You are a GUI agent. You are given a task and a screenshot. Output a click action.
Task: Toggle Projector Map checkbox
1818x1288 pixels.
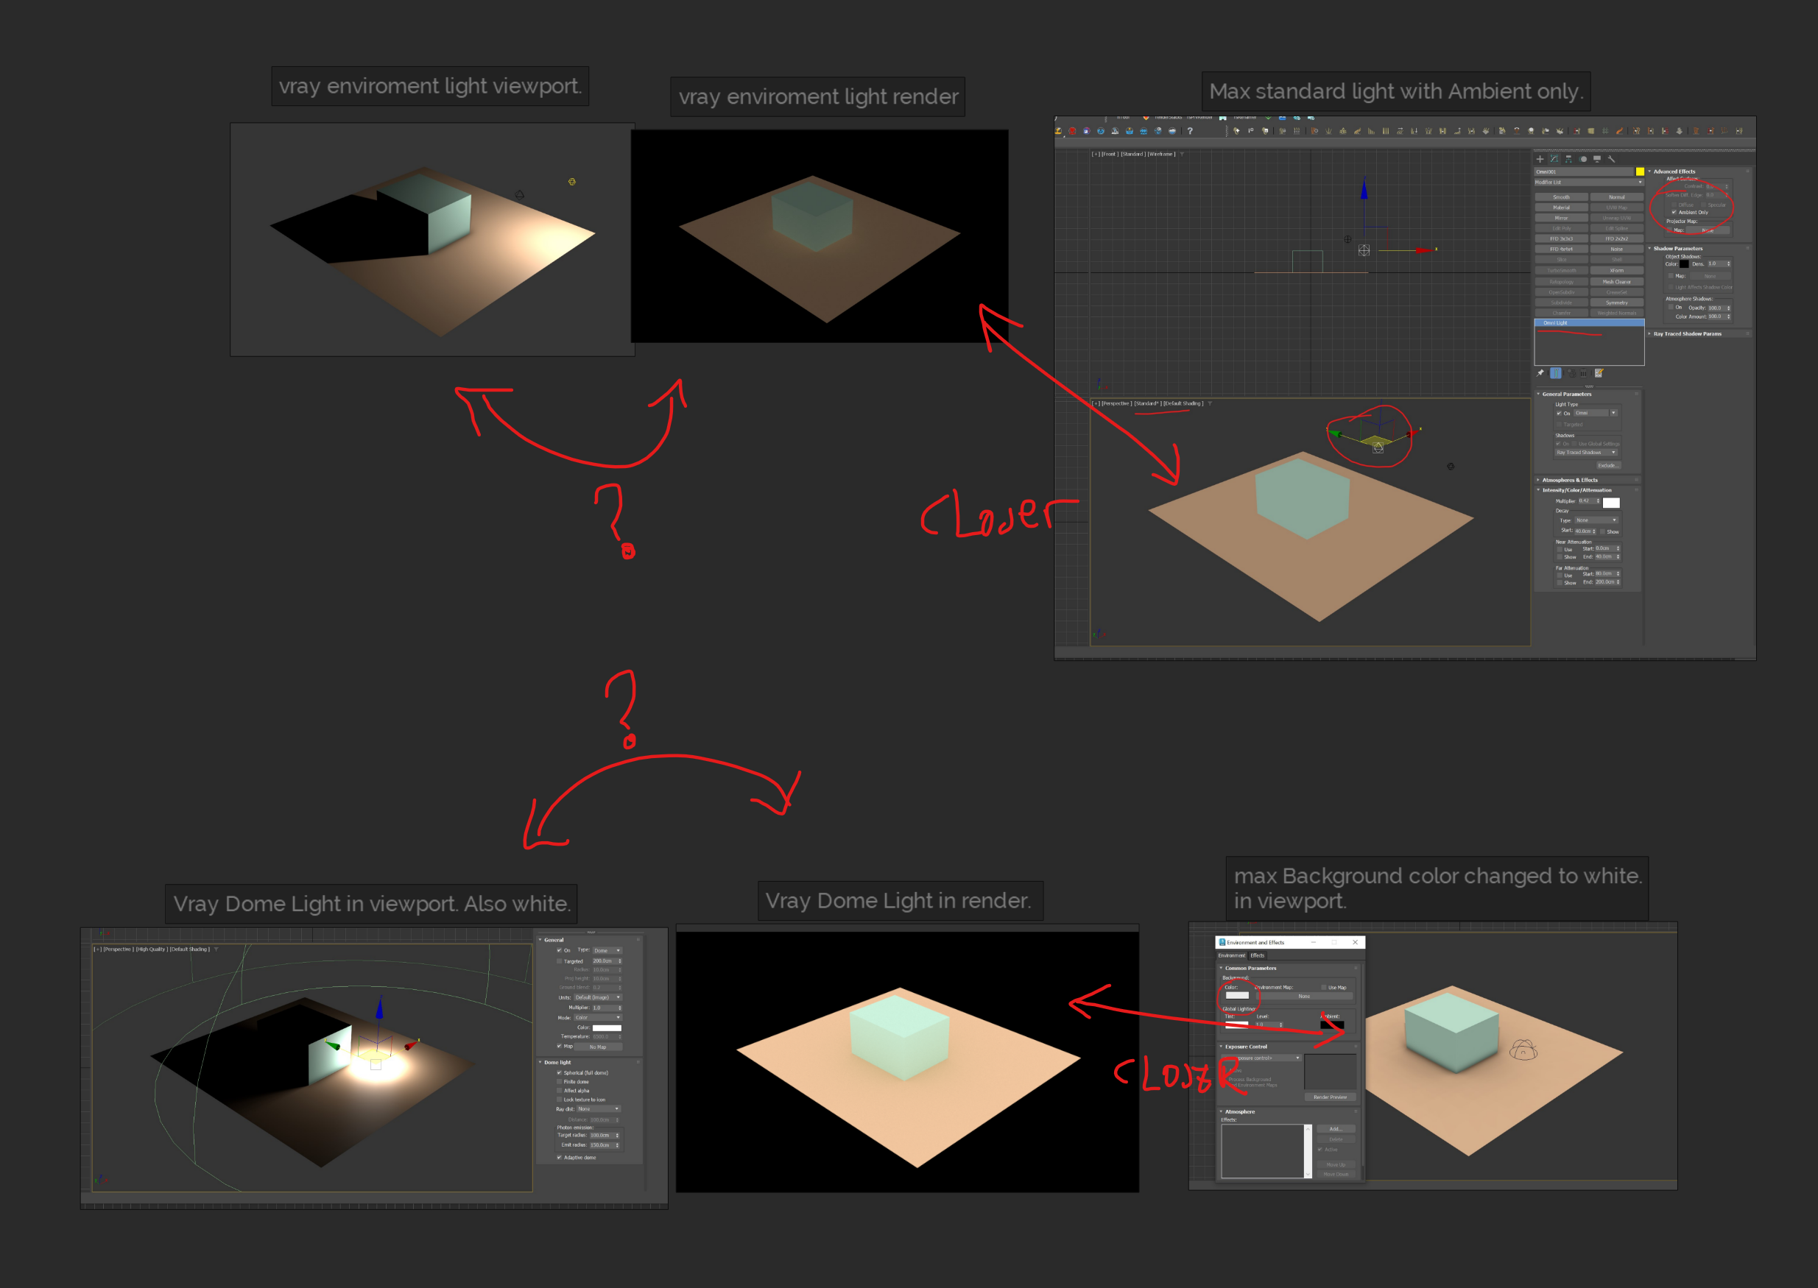tap(1669, 230)
